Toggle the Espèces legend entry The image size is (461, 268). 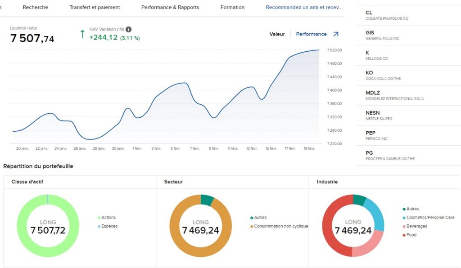pyautogui.click(x=108, y=227)
